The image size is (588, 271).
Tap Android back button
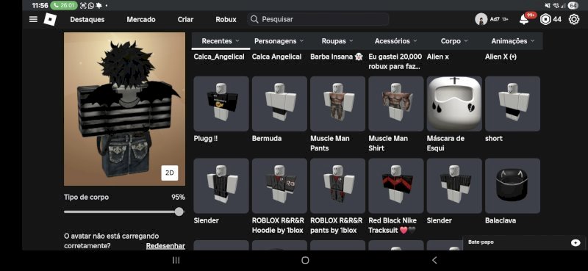(434, 260)
